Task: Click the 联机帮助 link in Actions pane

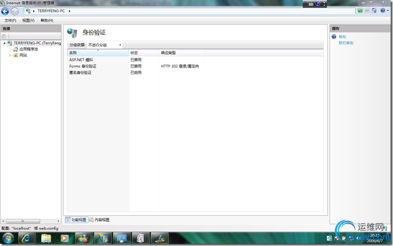Action: coord(346,43)
